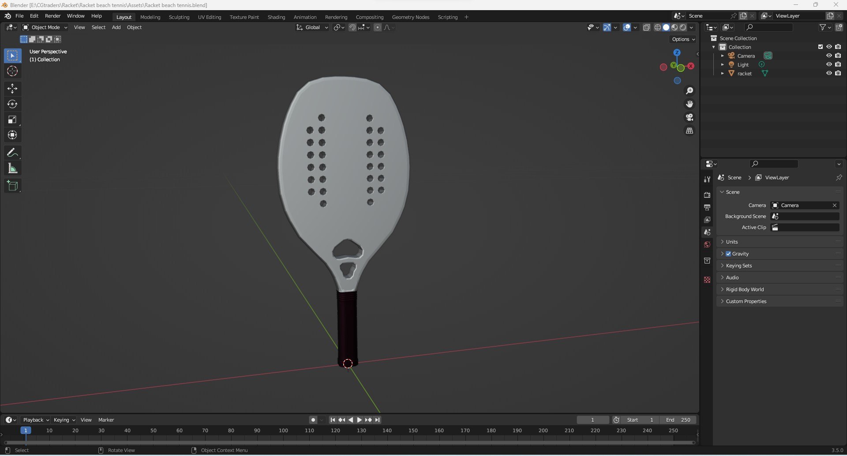The height and width of the screenshot is (456, 847).
Task: Select the Move tool
Action: point(12,89)
